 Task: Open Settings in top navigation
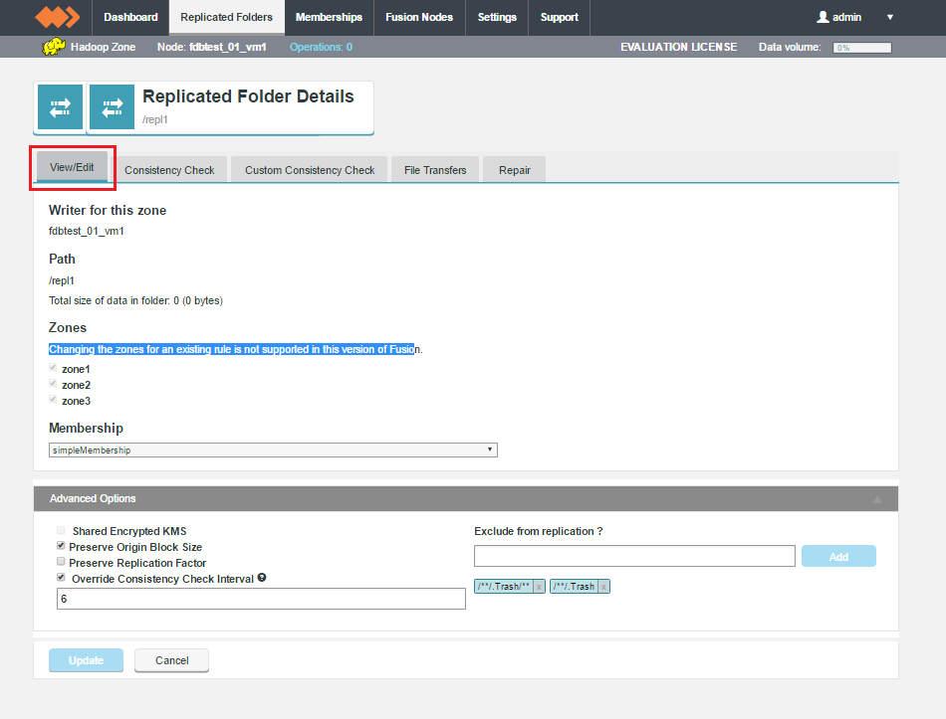coord(497,17)
